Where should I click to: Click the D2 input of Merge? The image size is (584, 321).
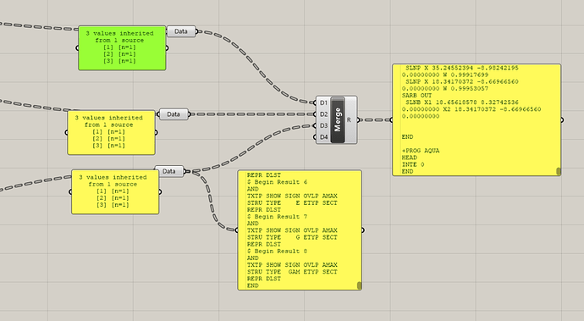(323, 114)
